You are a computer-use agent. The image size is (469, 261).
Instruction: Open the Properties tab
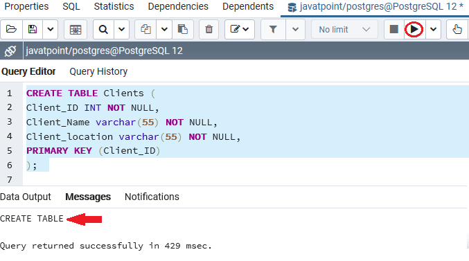[26, 6]
